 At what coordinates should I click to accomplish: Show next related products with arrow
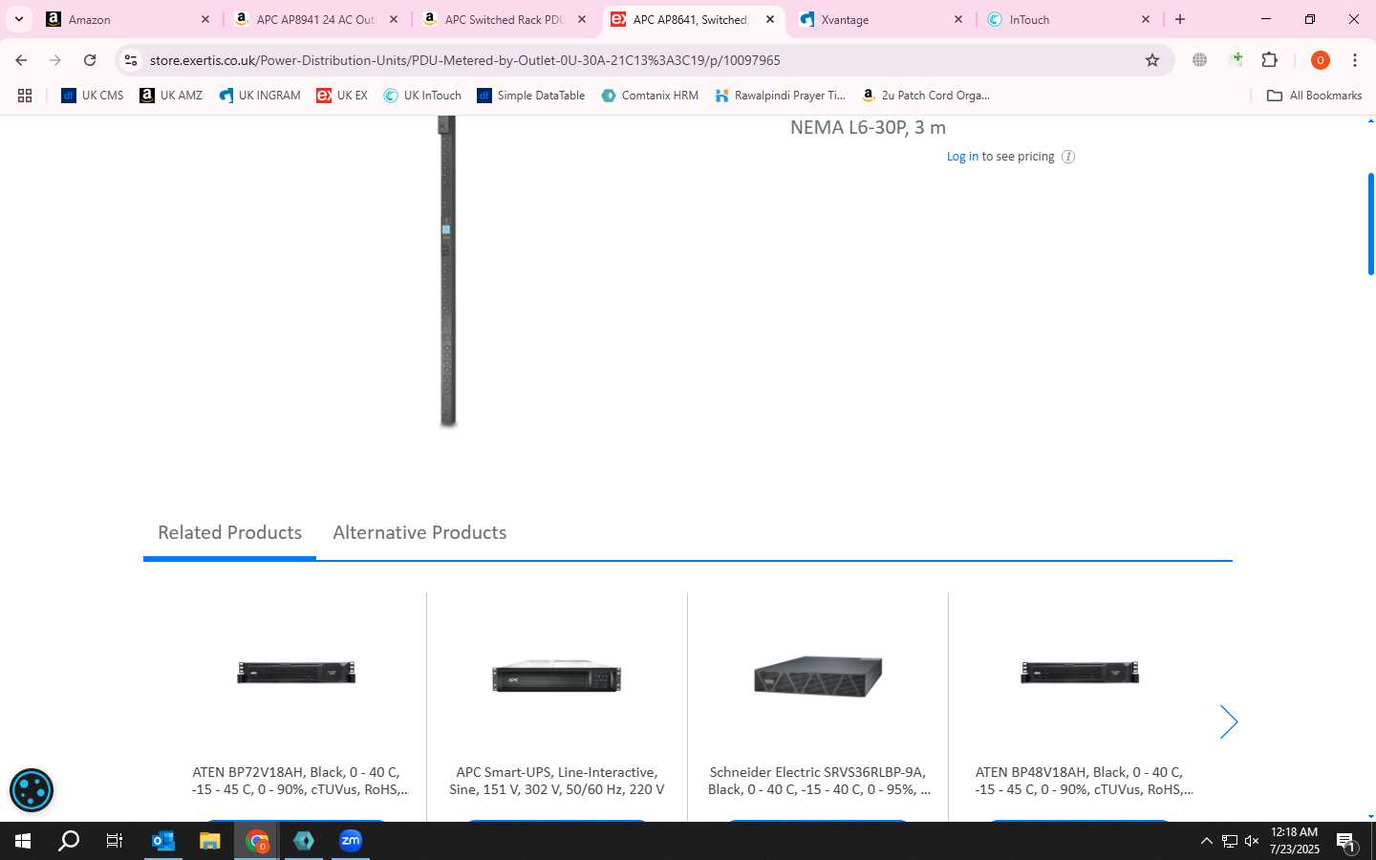[1228, 722]
